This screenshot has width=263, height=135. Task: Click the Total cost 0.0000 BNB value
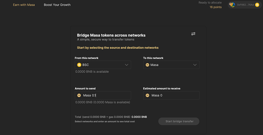[139, 117]
